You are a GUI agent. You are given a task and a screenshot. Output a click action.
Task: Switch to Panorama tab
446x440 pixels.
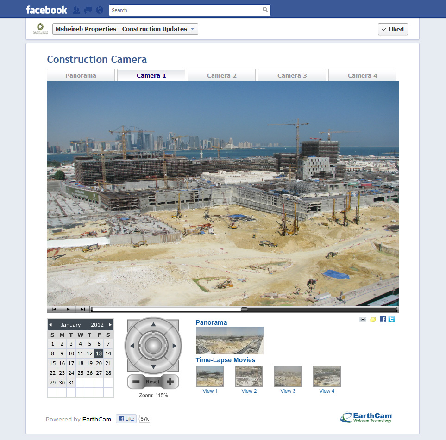(x=81, y=75)
